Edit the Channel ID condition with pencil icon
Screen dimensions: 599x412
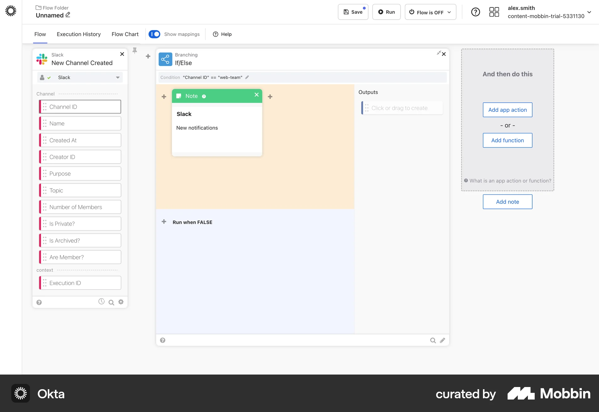tap(247, 77)
